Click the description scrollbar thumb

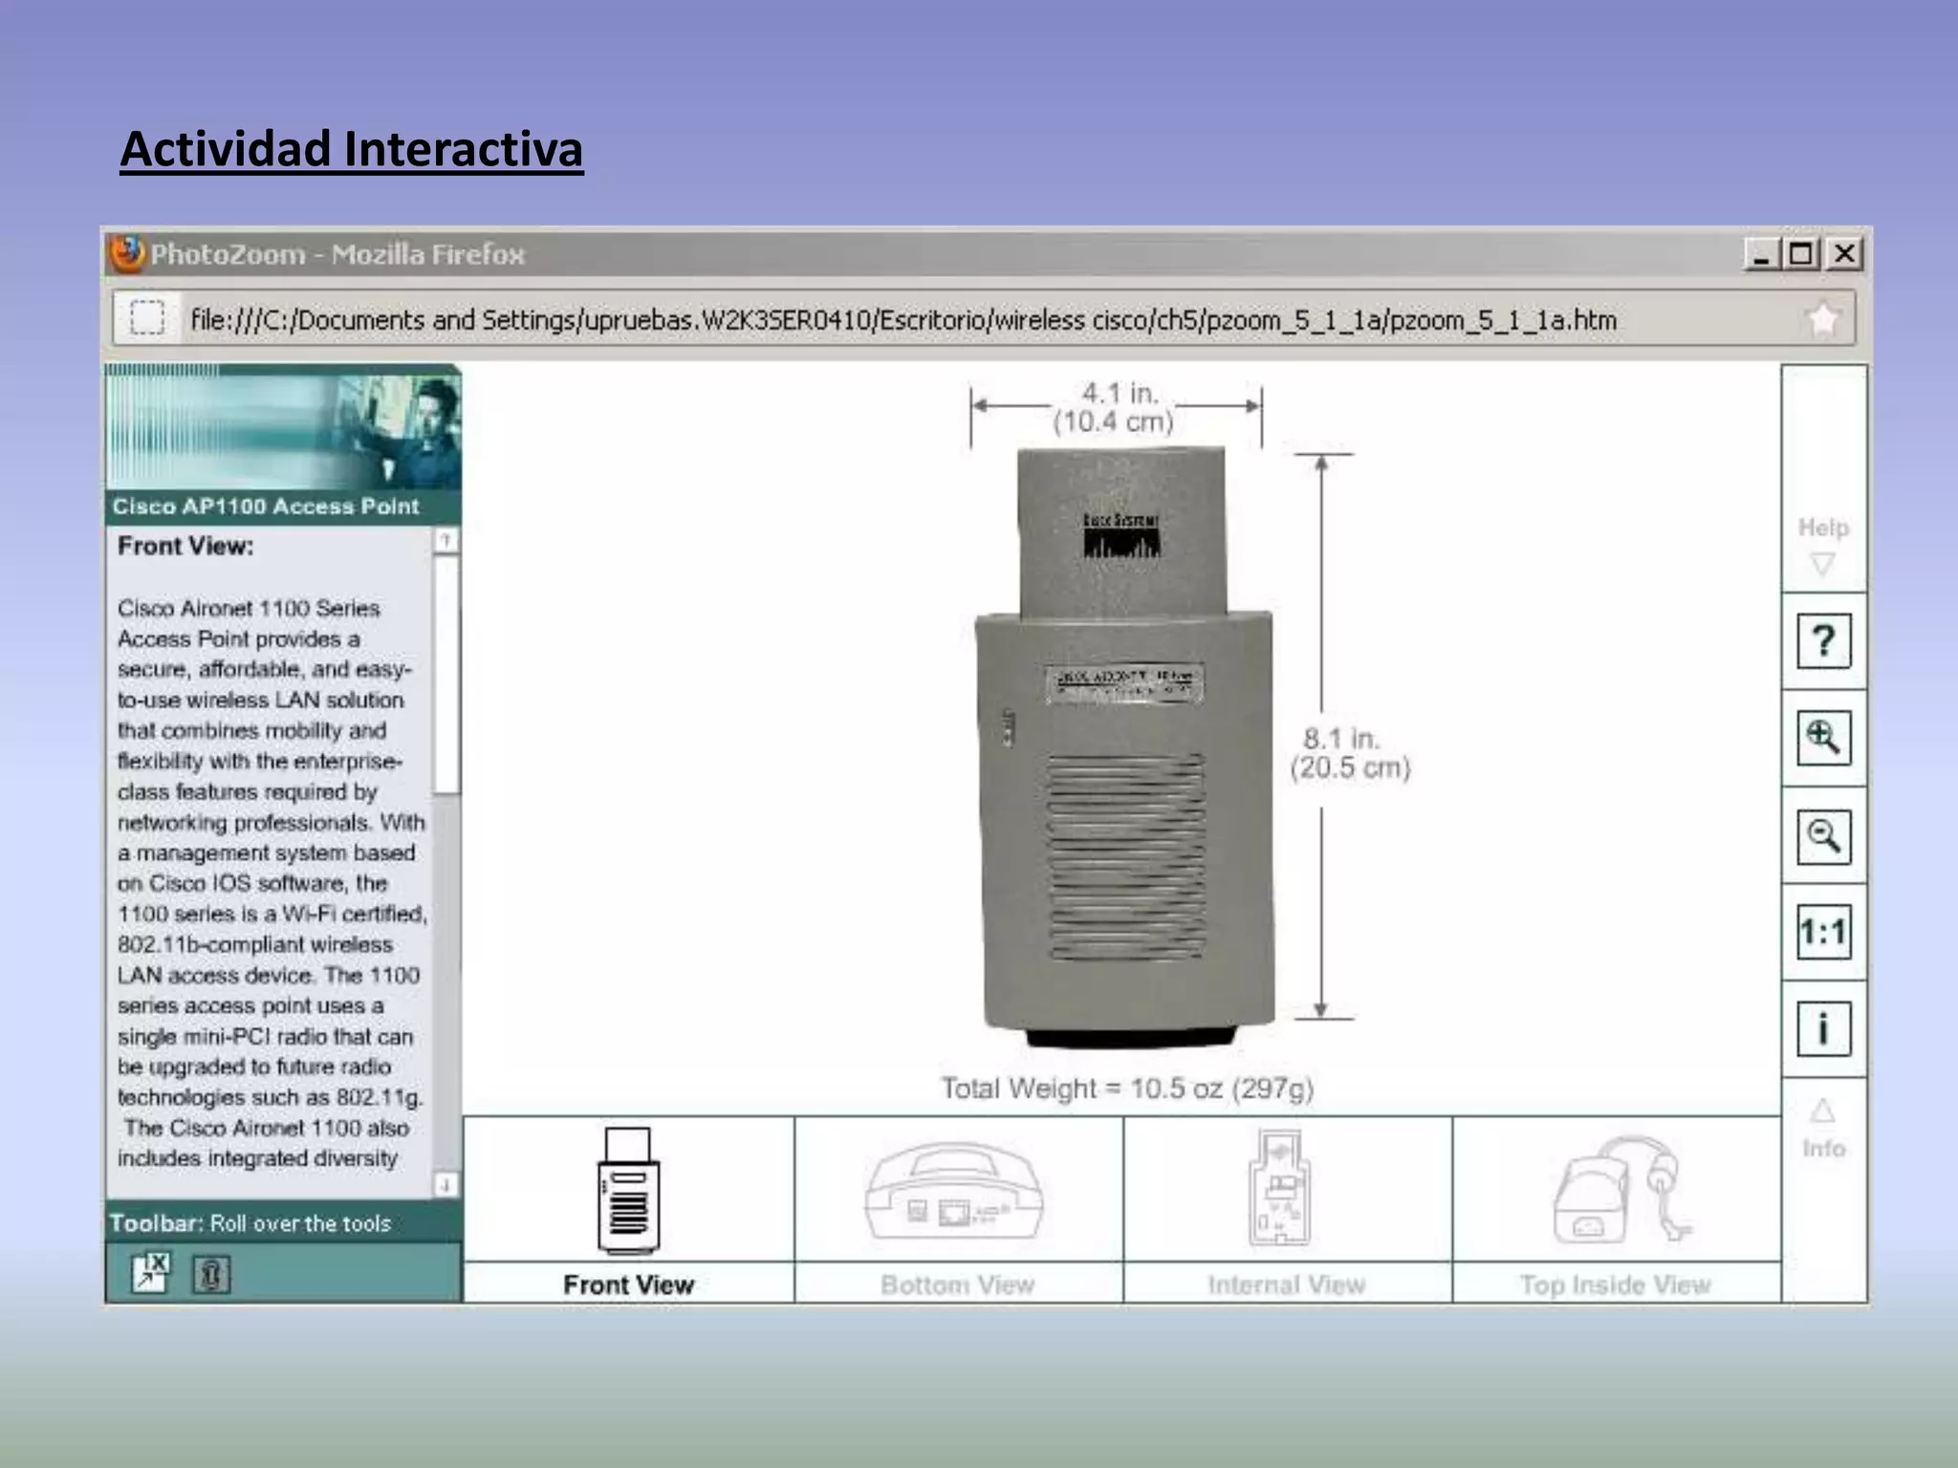(446, 674)
